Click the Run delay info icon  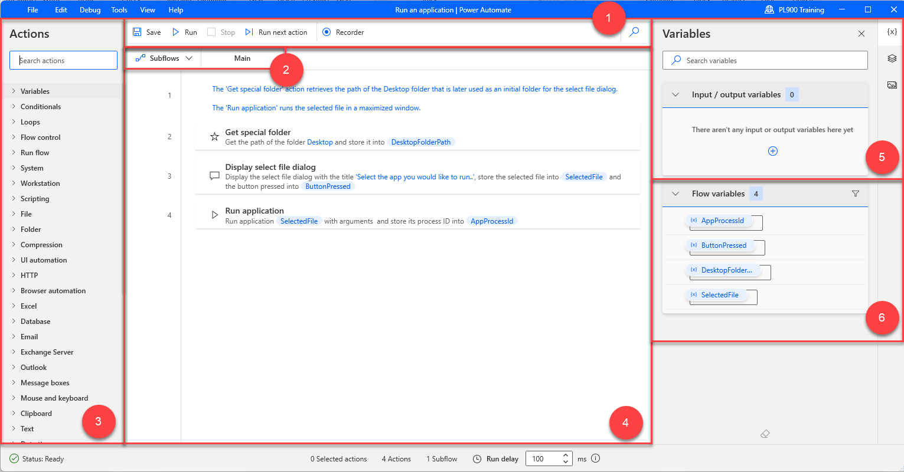point(595,458)
